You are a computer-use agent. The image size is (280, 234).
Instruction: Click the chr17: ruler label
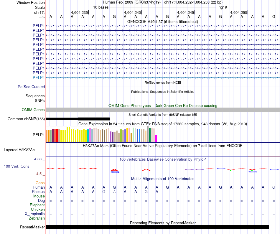coord(39,12)
